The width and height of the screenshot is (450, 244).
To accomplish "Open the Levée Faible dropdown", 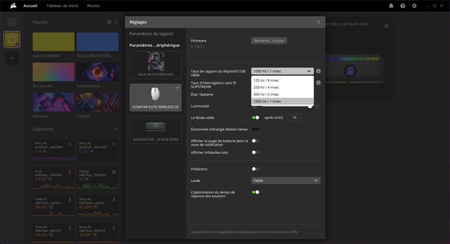I will [286, 181].
